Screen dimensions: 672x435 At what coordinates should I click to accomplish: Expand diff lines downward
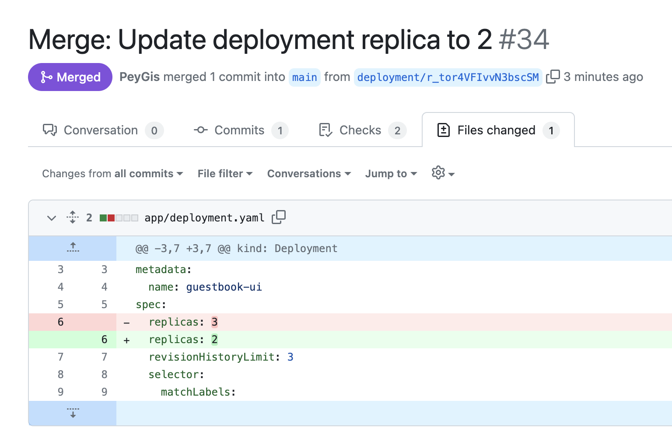pos(73,413)
